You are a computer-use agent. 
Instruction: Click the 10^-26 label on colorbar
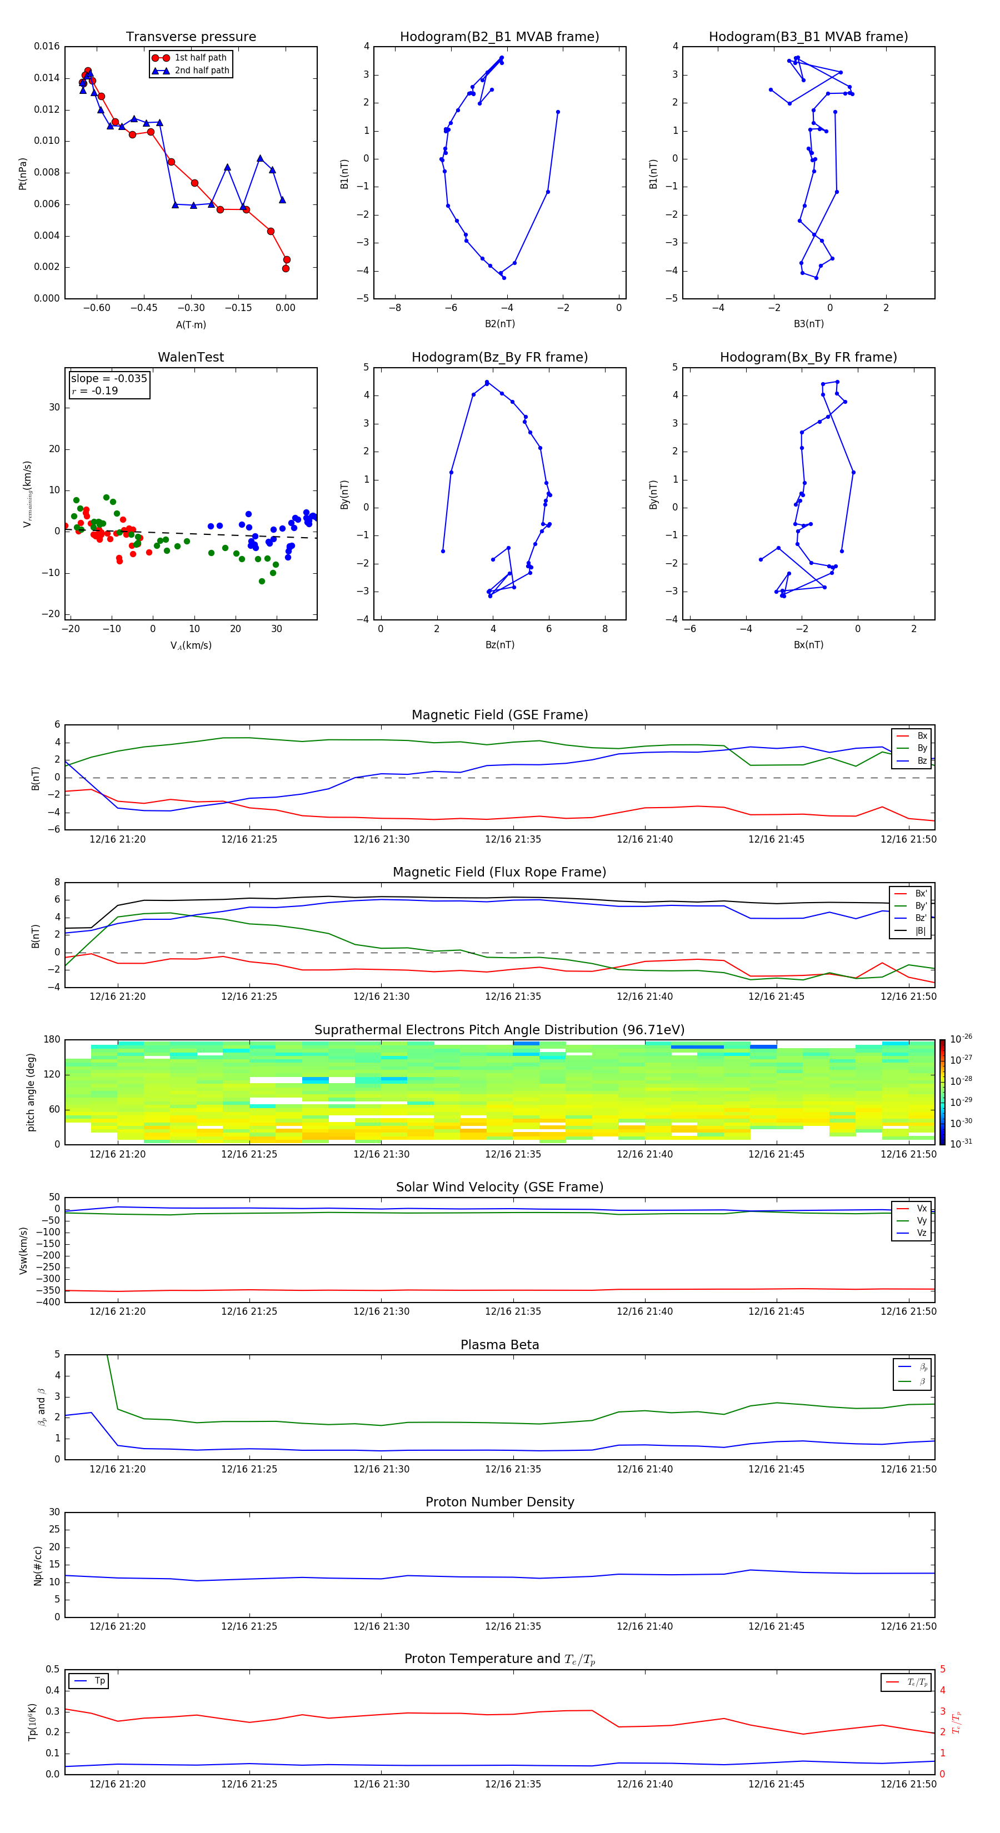(961, 1039)
